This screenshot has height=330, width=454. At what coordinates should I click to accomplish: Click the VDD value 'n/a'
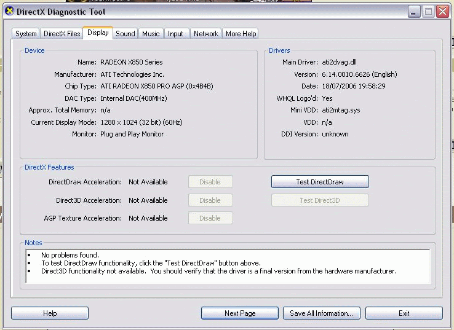click(x=327, y=122)
